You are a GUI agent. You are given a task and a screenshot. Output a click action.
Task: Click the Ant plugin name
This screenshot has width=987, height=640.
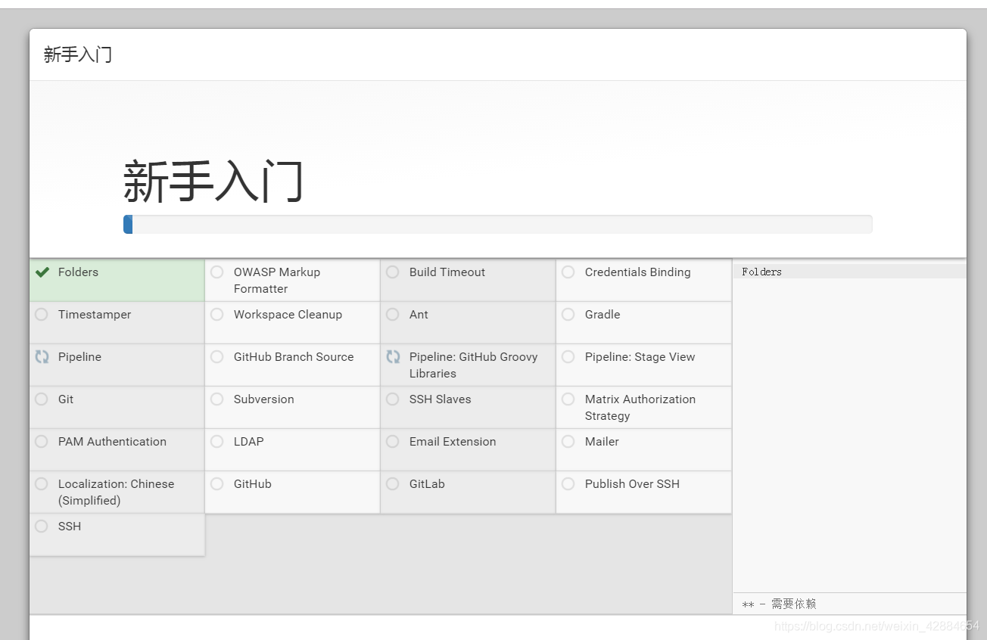[419, 315]
